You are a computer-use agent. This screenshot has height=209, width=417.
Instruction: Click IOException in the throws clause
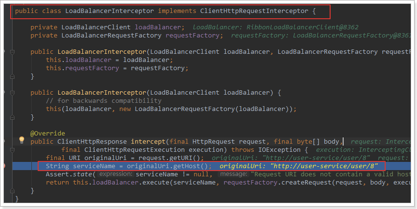coord(279,150)
